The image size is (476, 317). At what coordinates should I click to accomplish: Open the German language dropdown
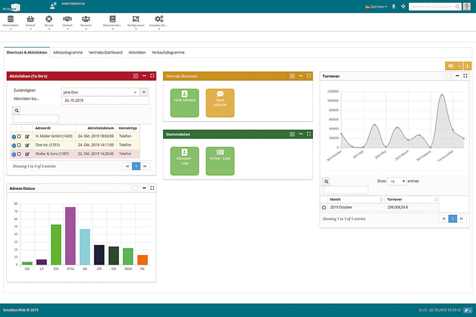point(376,7)
